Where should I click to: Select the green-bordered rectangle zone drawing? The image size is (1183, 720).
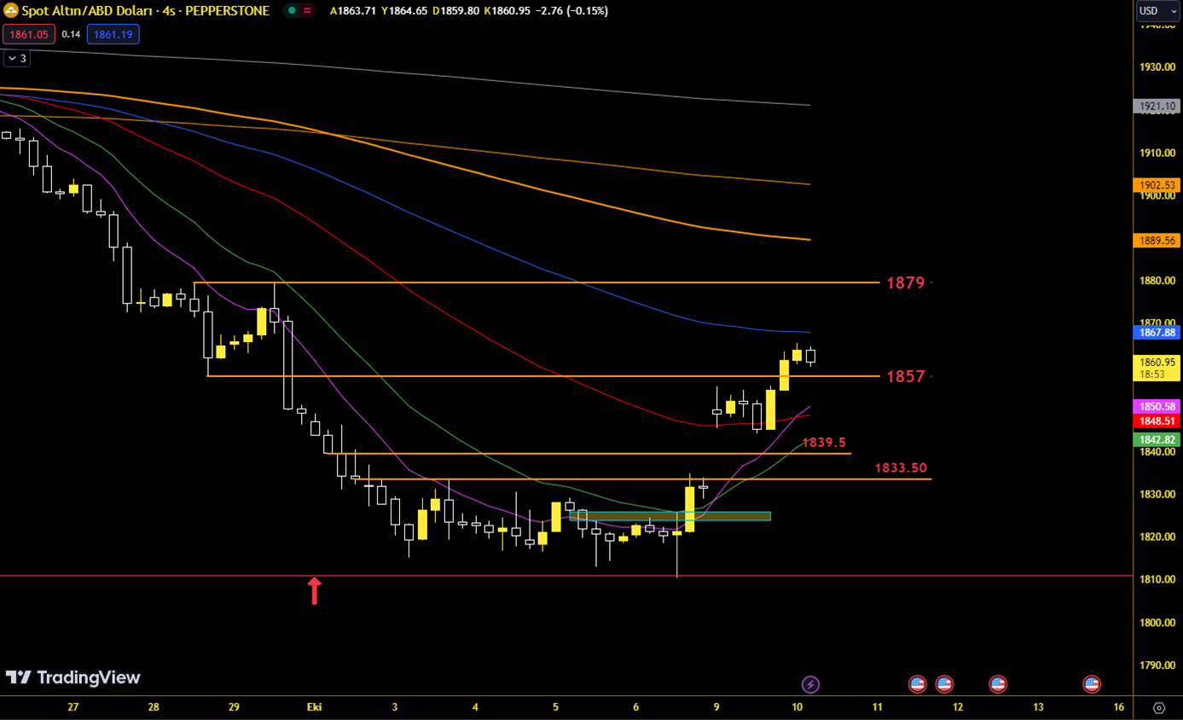point(670,516)
